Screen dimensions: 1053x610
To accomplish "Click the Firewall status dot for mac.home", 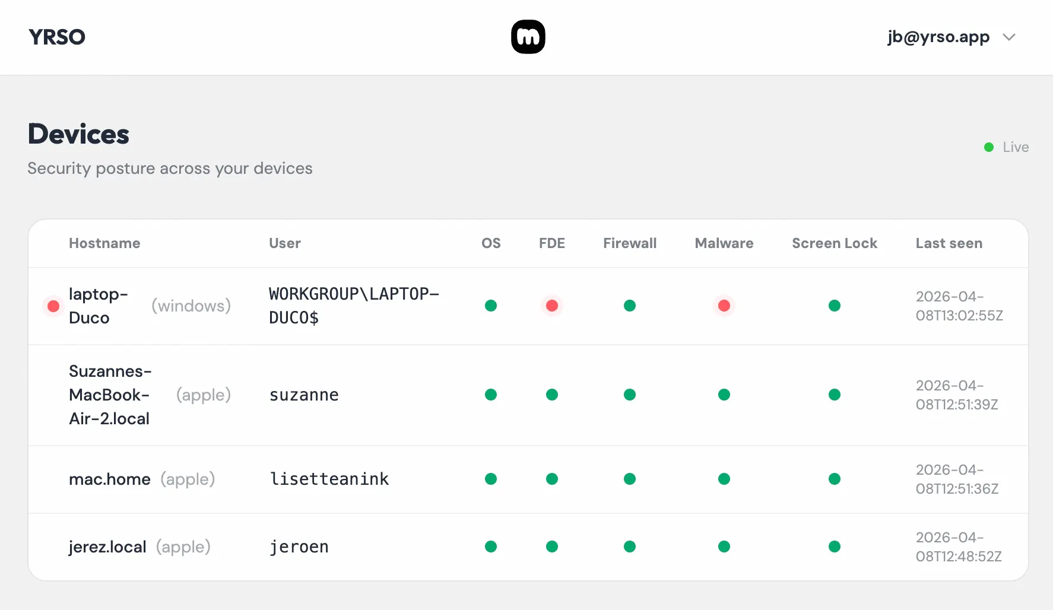I will click(x=630, y=479).
